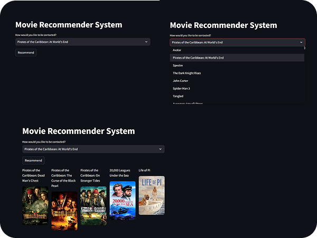Open Dead Man's Chest movie poster
317x238 pixels.
(x=35, y=205)
